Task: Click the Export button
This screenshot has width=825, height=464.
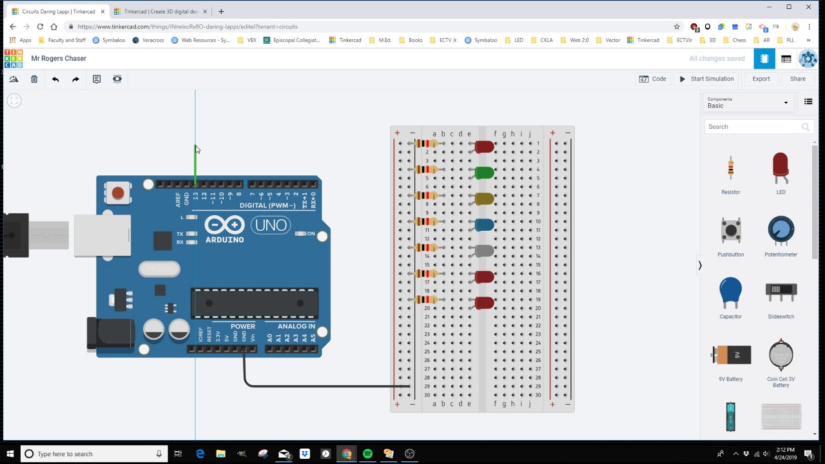Action: tap(761, 79)
